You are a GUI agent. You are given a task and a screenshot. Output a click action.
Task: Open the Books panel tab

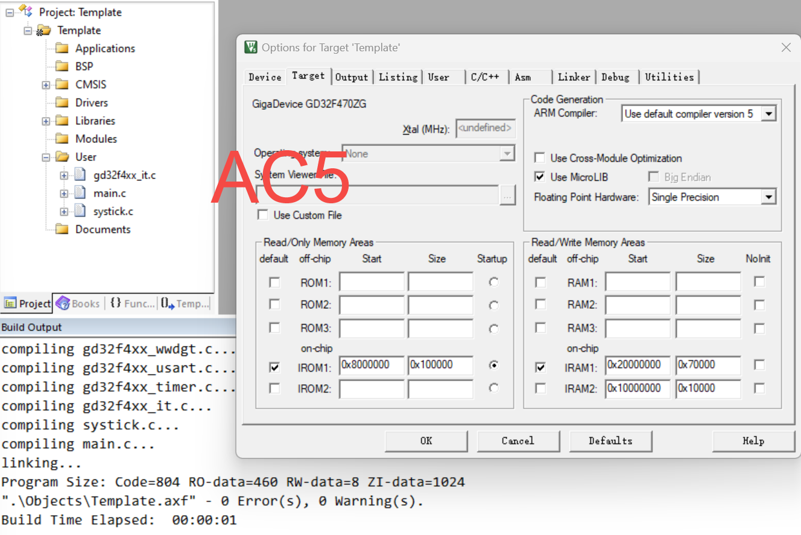(78, 303)
